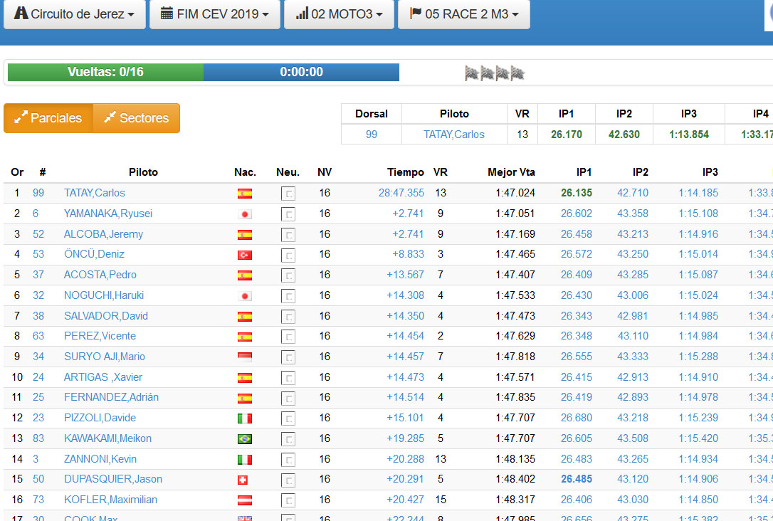Open the Circuito de Jerez dropdown

[x=75, y=14]
